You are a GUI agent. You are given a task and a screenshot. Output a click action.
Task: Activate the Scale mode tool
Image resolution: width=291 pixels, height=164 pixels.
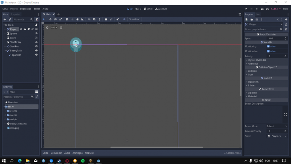61,19
